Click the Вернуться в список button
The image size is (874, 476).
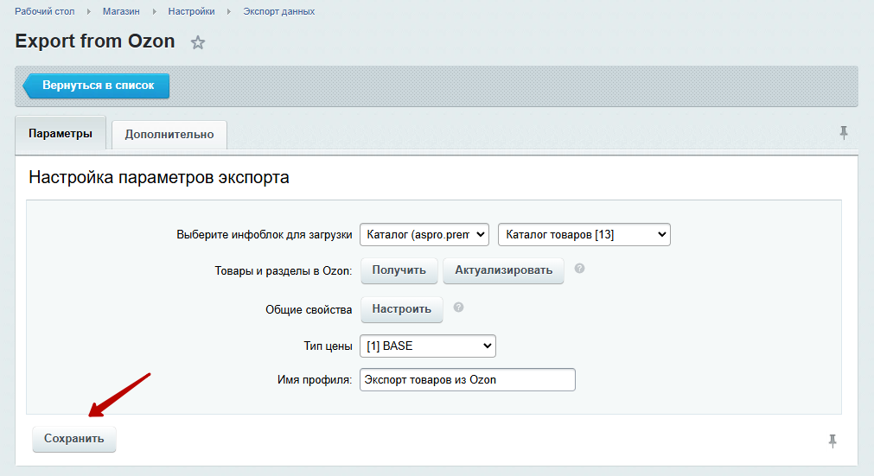click(96, 86)
